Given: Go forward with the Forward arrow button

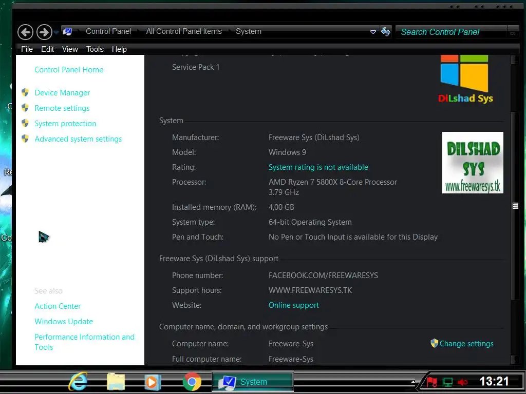Looking at the screenshot, I should click(44, 32).
